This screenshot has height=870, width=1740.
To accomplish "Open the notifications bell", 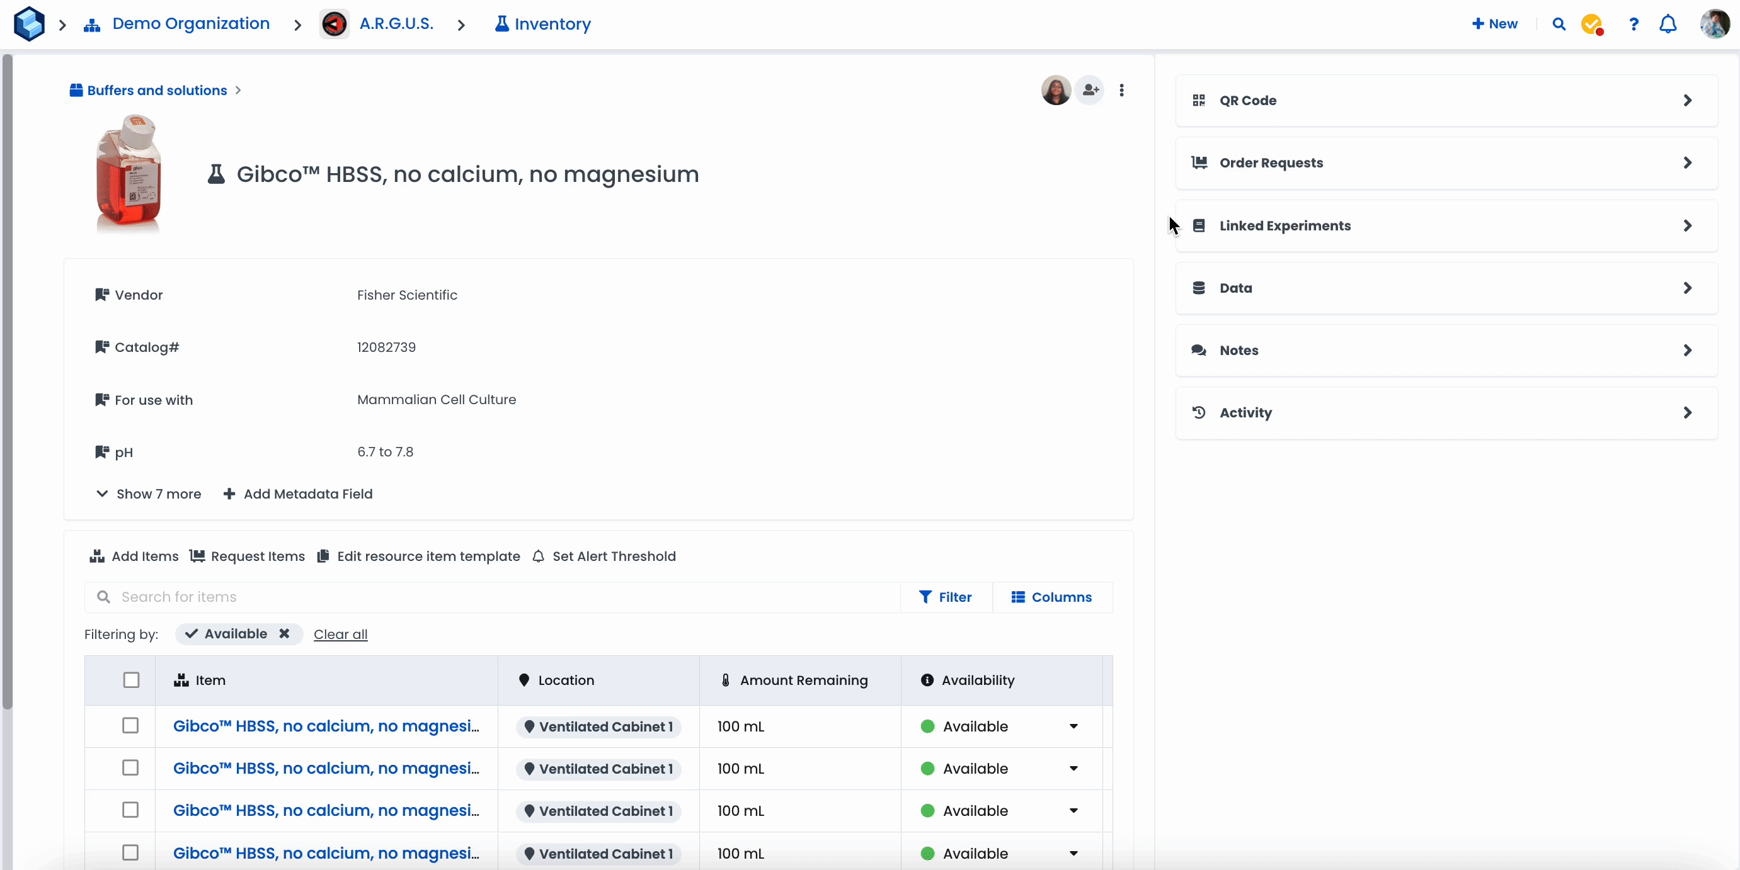I will pyautogui.click(x=1668, y=25).
